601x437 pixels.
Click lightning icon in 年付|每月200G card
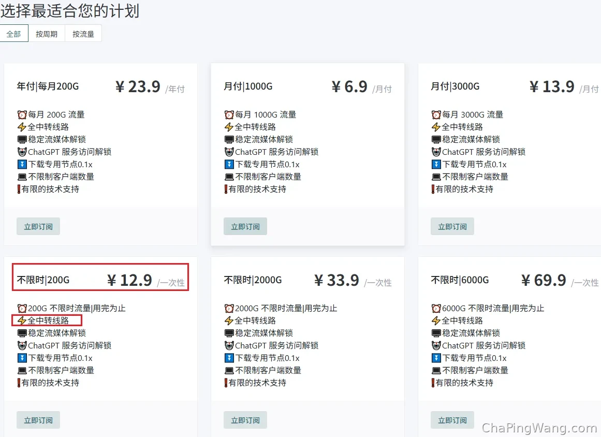coord(22,127)
